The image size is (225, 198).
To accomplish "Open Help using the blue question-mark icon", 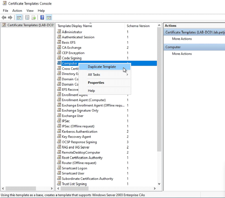I will (42, 18).
